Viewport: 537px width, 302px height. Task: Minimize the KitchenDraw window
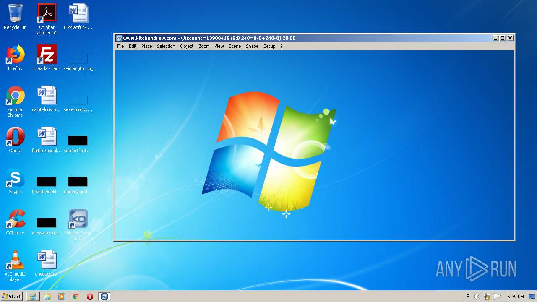point(495,38)
